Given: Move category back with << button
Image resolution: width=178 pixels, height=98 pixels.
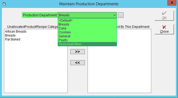Looking at the screenshot, I should [77, 63].
